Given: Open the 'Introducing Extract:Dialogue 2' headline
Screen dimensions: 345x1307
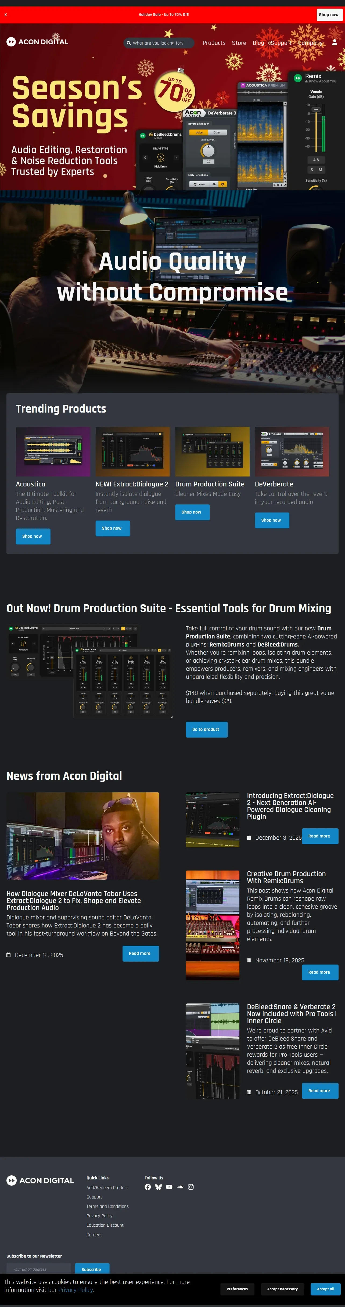Looking at the screenshot, I should [291, 806].
